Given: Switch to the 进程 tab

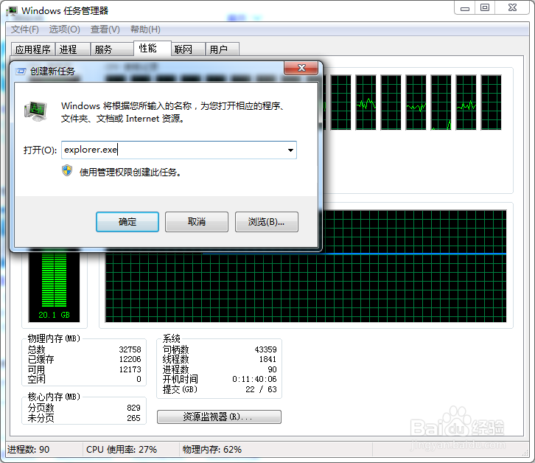Looking at the screenshot, I should coord(73,49).
